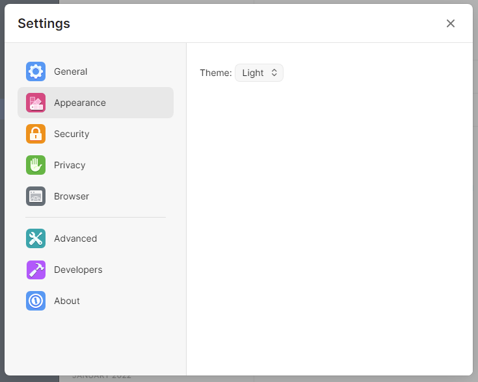Click the General gear icon
The height and width of the screenshot is (382, 478).
(x=36, y=71)
